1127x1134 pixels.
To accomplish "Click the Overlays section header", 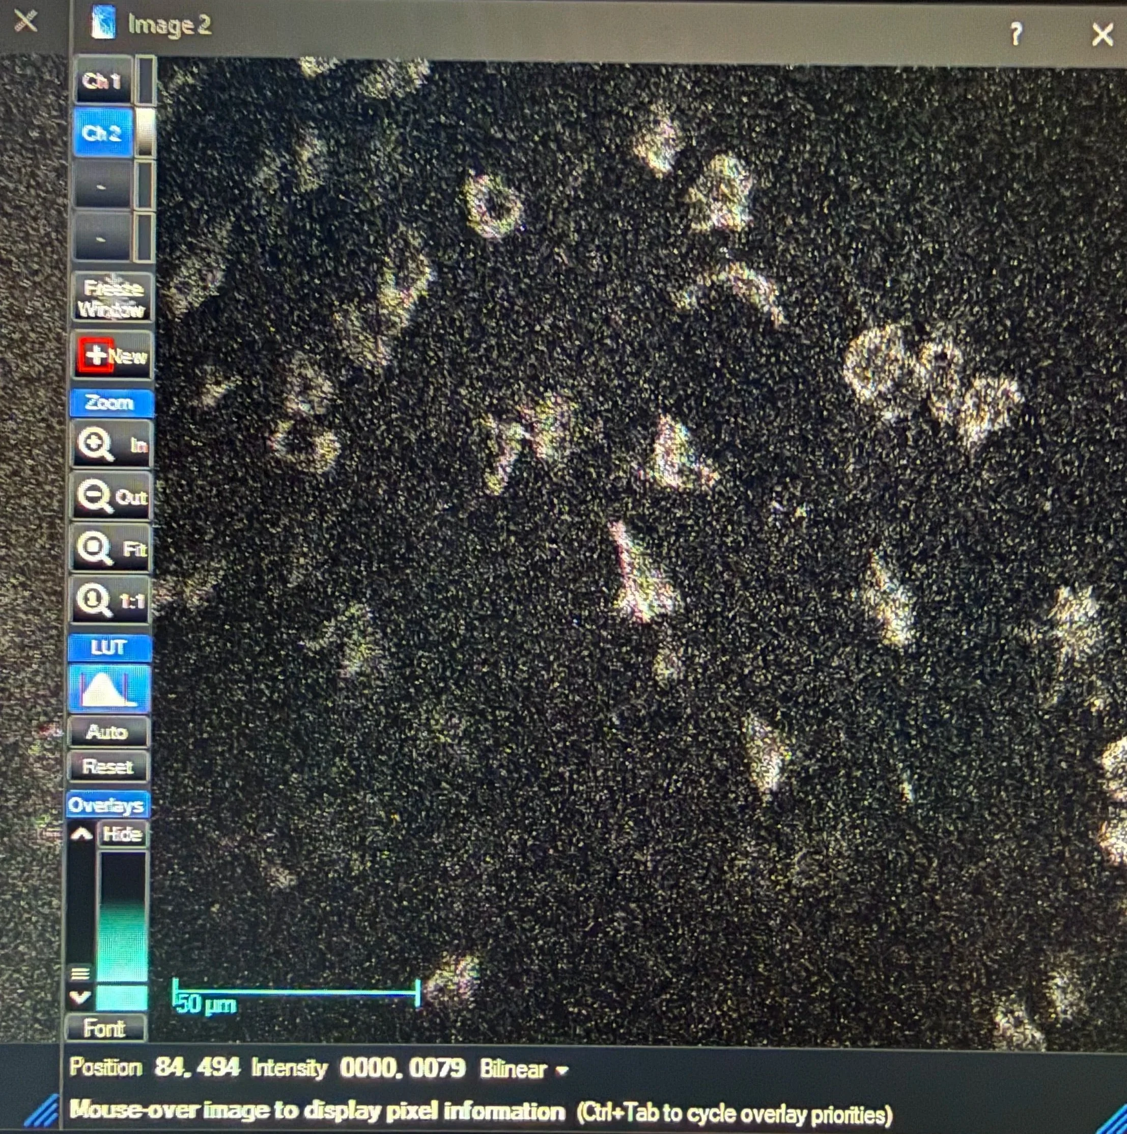I will pyautogui.click(x=107, y=805).
